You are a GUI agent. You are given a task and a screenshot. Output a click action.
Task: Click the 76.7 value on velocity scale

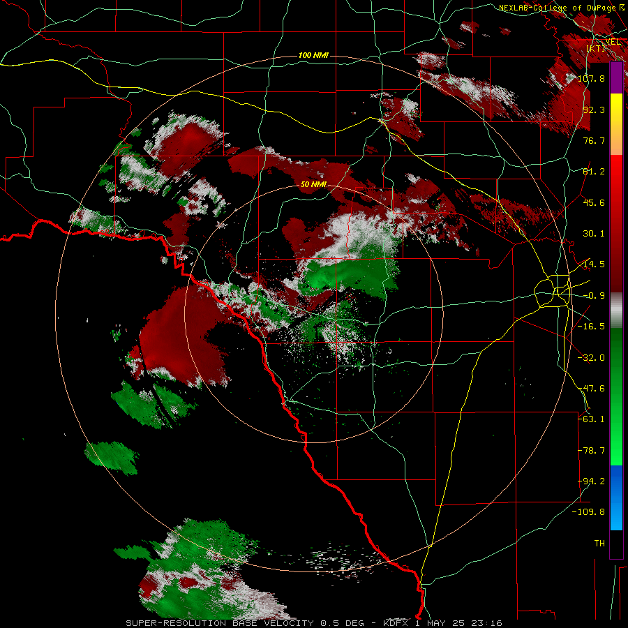click(594, 140)
